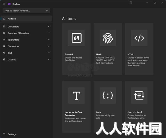Open the Formatters category
This screenshot has width=166, height=138.
click(26, 40)
